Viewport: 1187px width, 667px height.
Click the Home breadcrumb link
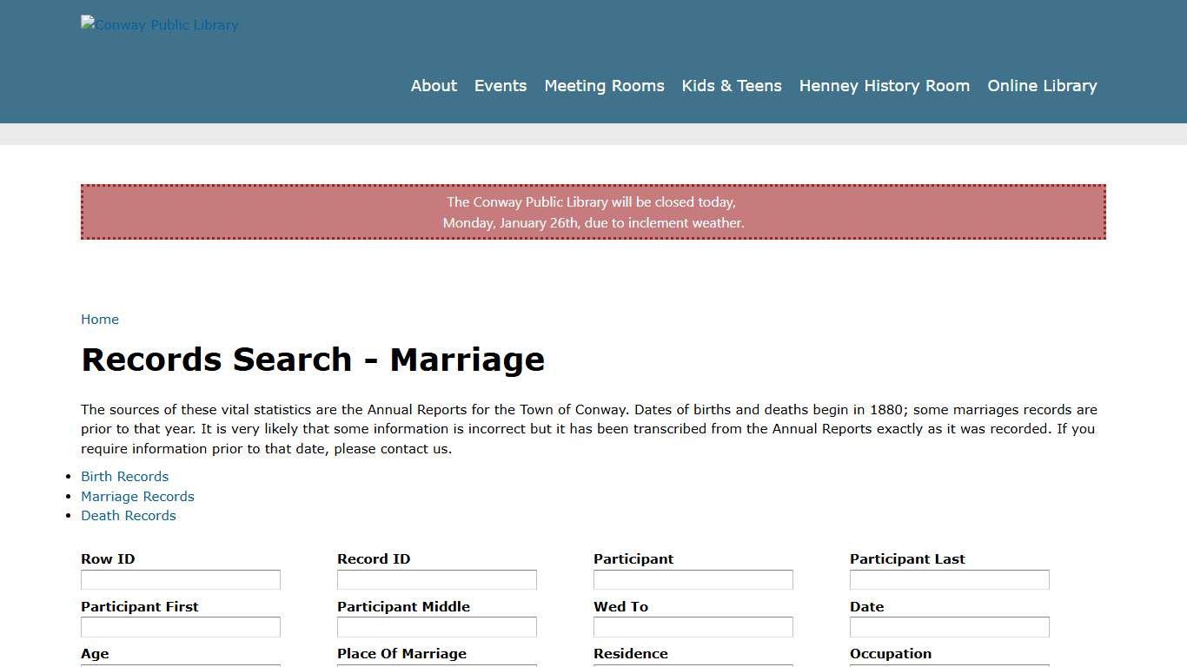(99, 319)
